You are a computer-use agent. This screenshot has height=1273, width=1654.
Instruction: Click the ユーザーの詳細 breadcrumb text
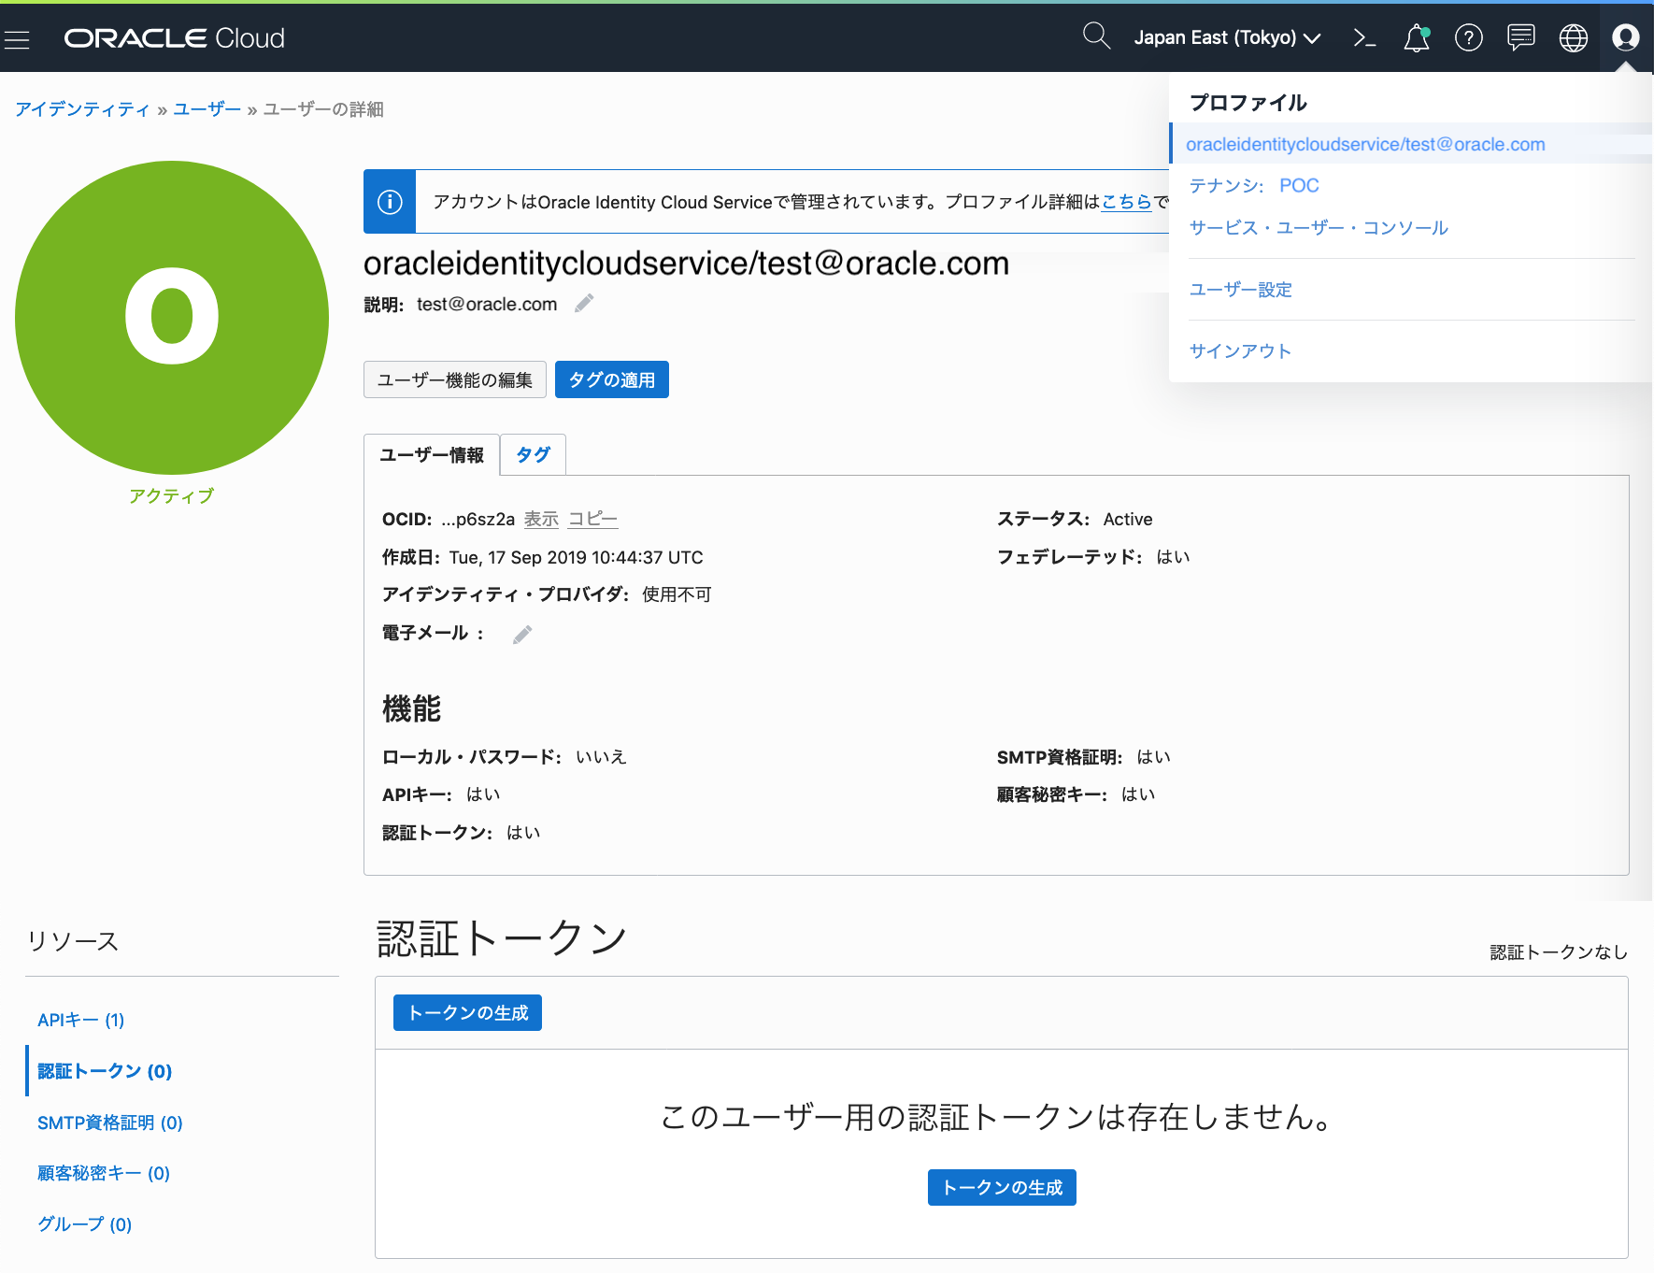coord(323,109)
